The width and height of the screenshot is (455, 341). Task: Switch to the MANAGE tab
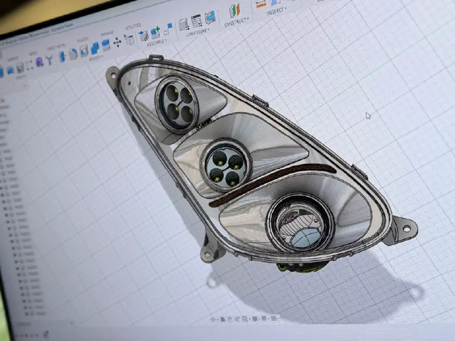point(107,34)
